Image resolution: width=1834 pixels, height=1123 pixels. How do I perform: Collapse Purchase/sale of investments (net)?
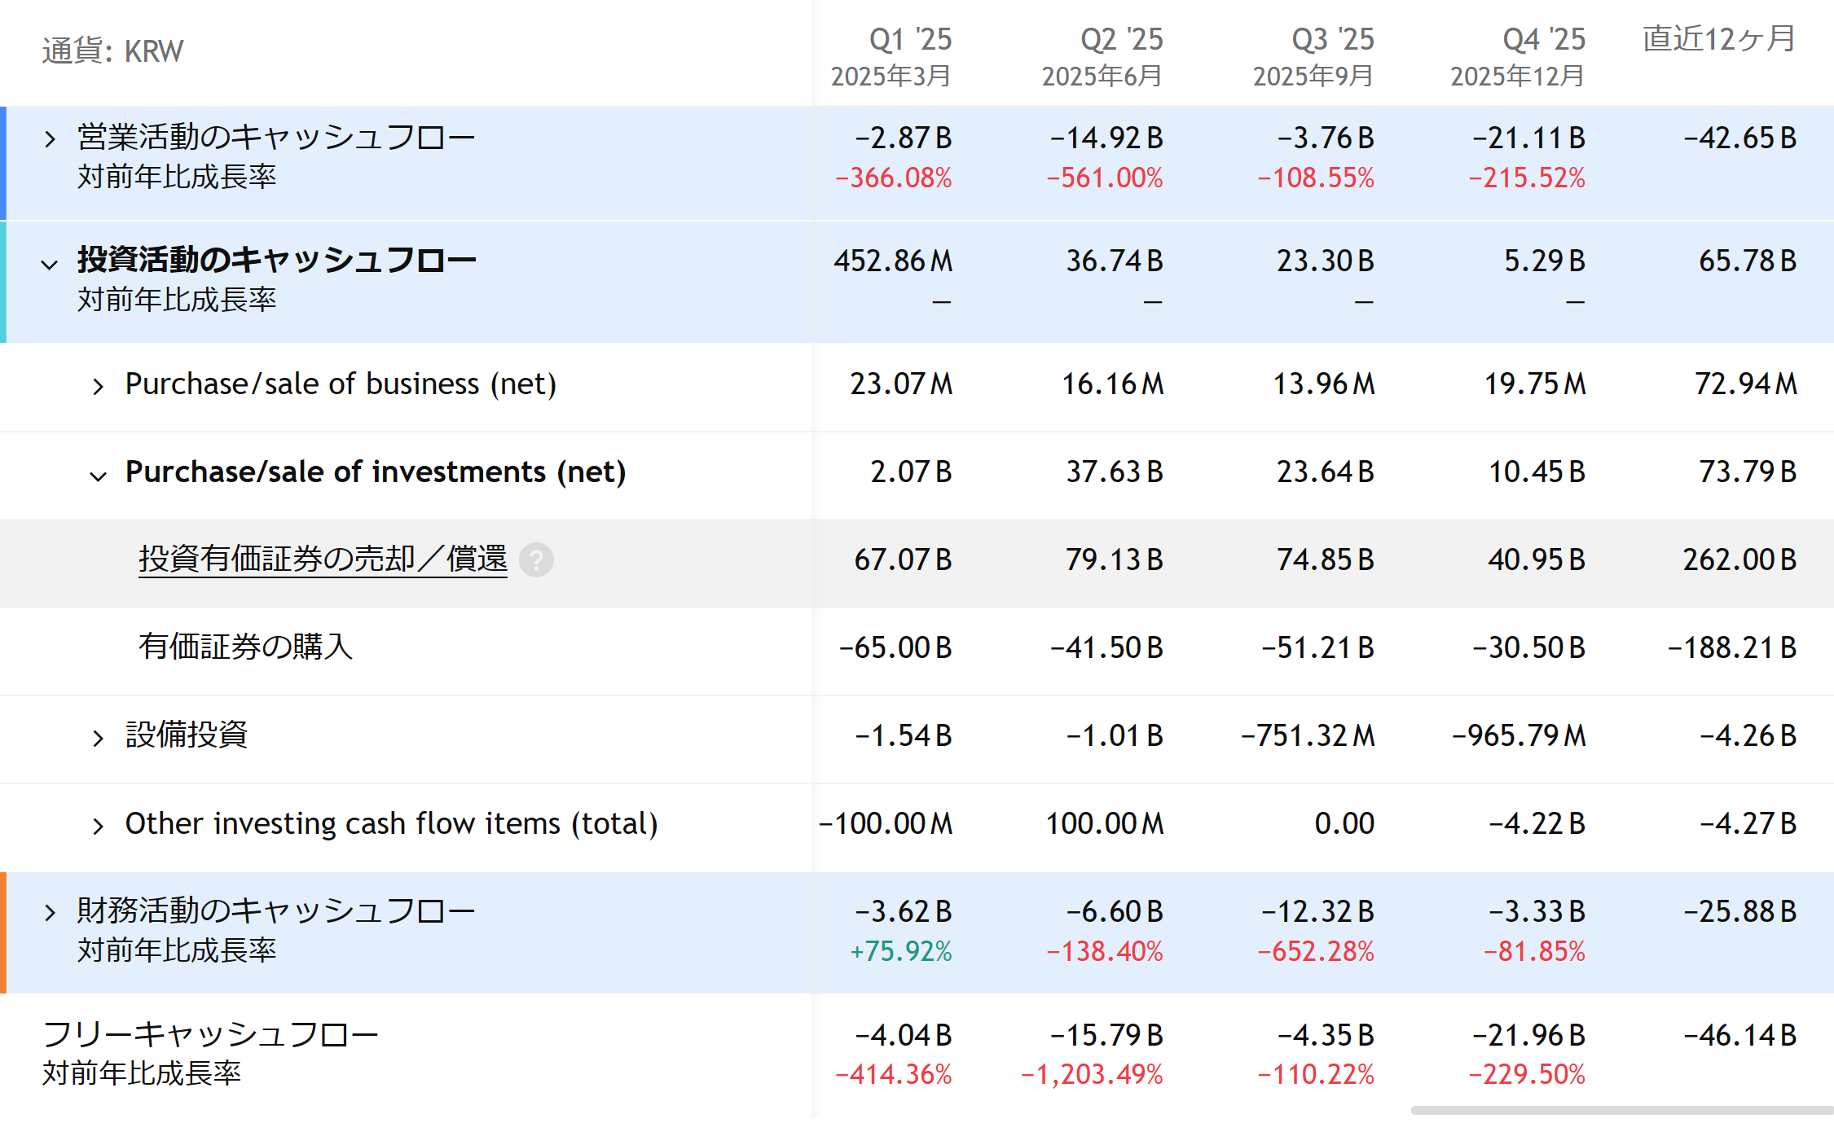coord(98,476)
